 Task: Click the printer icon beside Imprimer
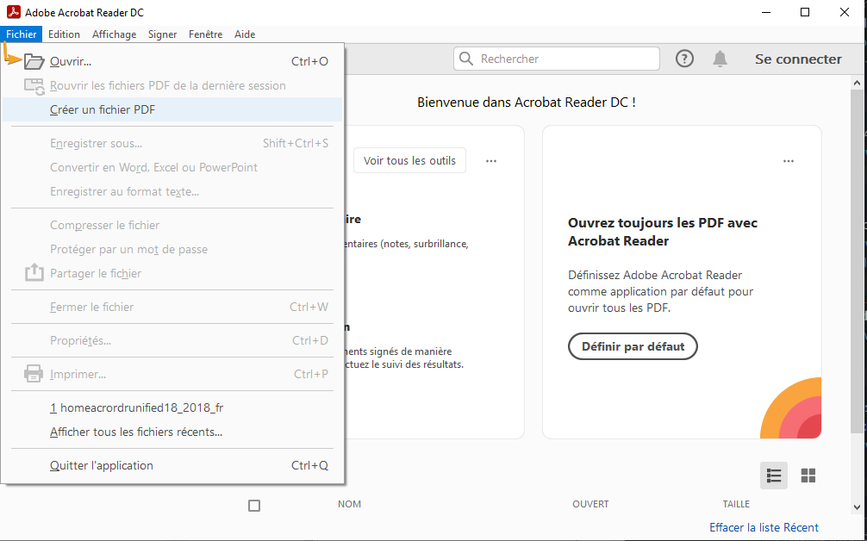(x=34, y=374)
